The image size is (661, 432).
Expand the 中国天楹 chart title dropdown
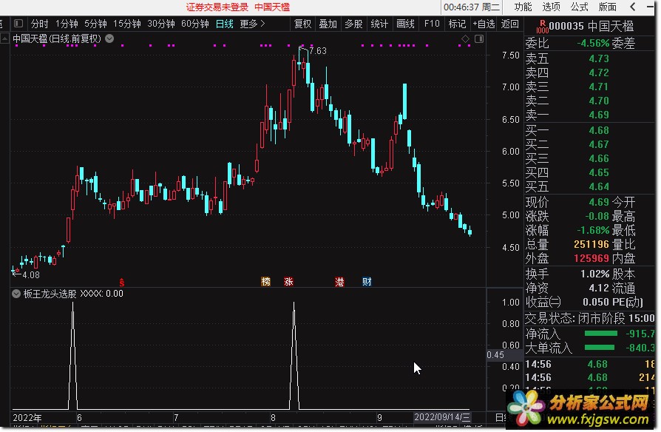pyautogui.click(x=109, y=38)
